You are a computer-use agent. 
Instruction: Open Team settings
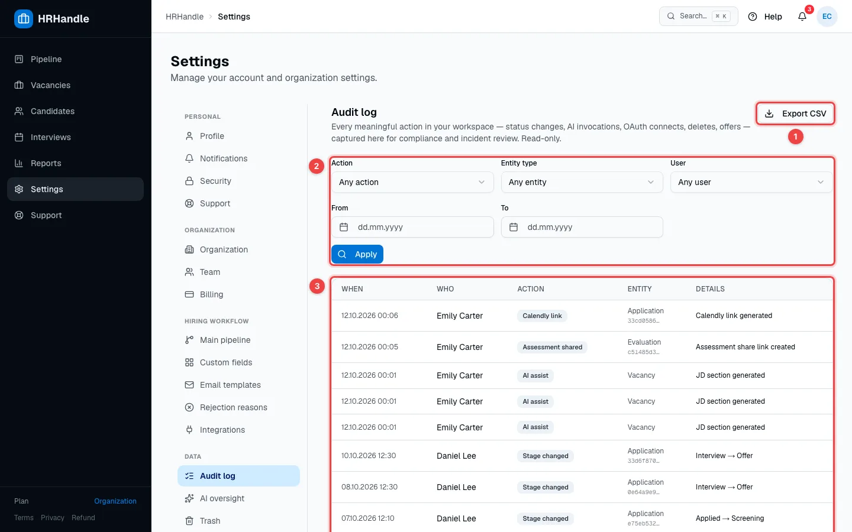[238, 272]
